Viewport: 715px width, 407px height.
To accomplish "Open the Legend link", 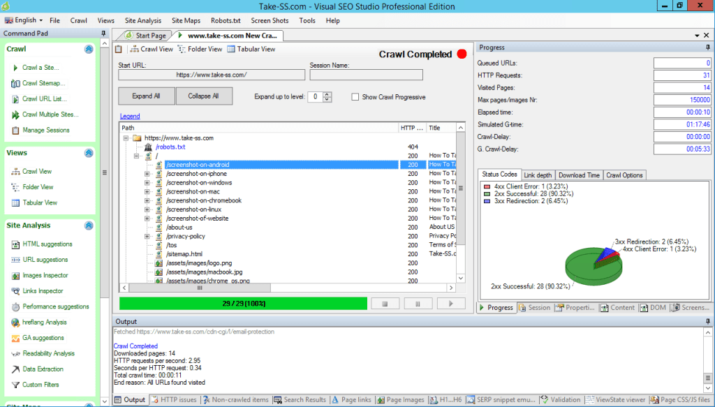I will 130,116.
